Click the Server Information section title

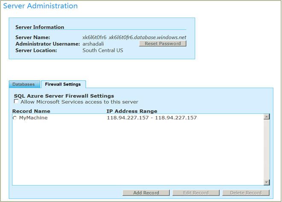40,27
